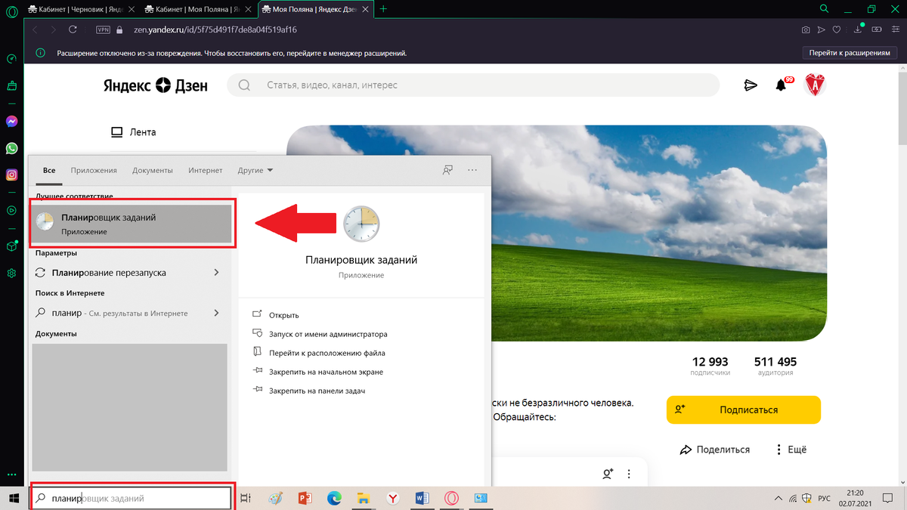Open WhatsApp from the left sidebar
This screenshot has height=510, width=907.
click(x=11, y=148)
